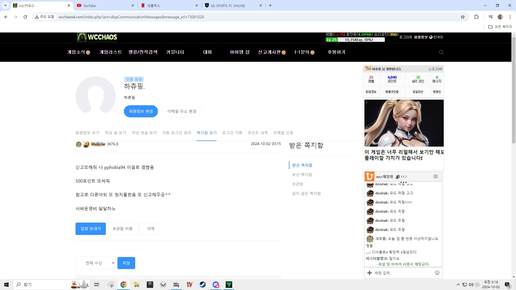Click 이메일 주소 변경 button
The image size is (516, 290).
(182, 111)
